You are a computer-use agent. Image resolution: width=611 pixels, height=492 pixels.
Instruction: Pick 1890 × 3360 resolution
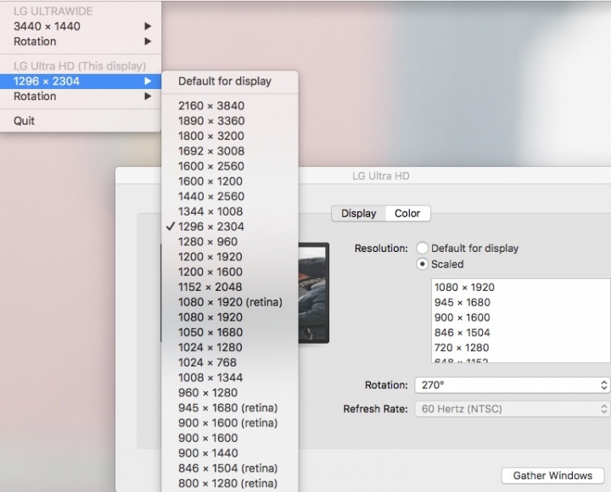tap(230, 120)
